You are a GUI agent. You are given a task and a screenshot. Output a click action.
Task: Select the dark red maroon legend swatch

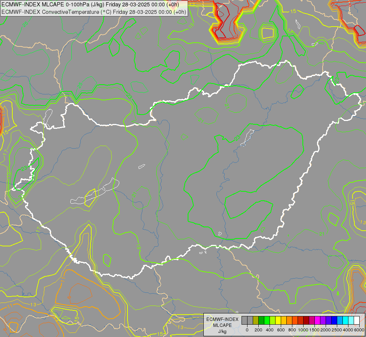[306, 321]
